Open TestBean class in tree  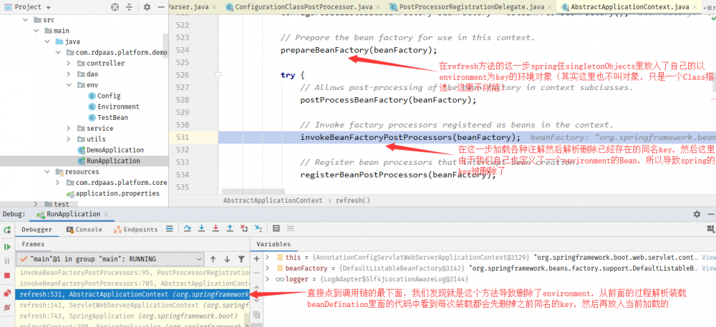[x=112, y=118]
